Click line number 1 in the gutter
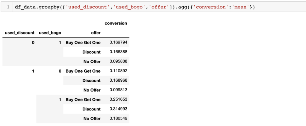 [8, 7]
